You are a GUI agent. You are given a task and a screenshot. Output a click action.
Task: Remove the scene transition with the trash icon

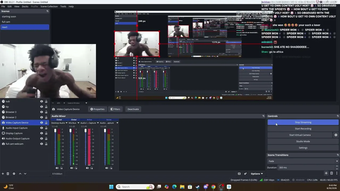(x=331, y=173)
